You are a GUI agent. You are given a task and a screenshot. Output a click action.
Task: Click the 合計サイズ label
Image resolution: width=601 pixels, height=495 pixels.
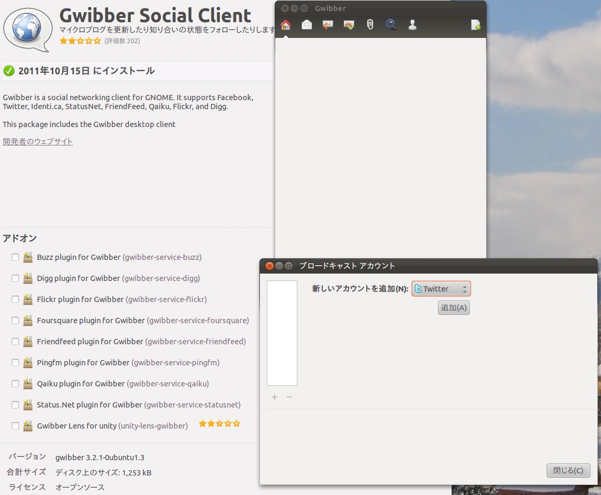[x=26, y=472]
